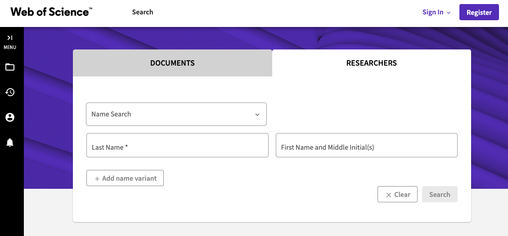
Task: Expand the Sign In chevron arrow
Action: click(x=449, y=13)
